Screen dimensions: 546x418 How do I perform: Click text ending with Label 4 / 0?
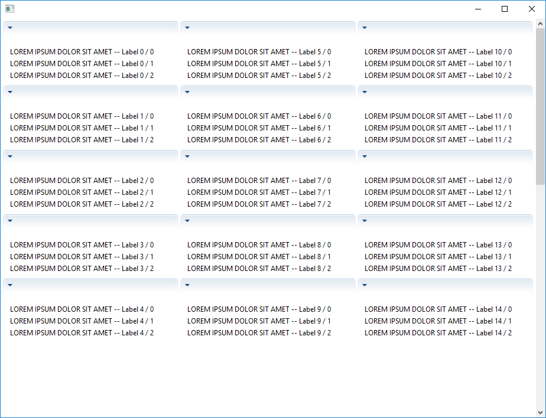82,309
